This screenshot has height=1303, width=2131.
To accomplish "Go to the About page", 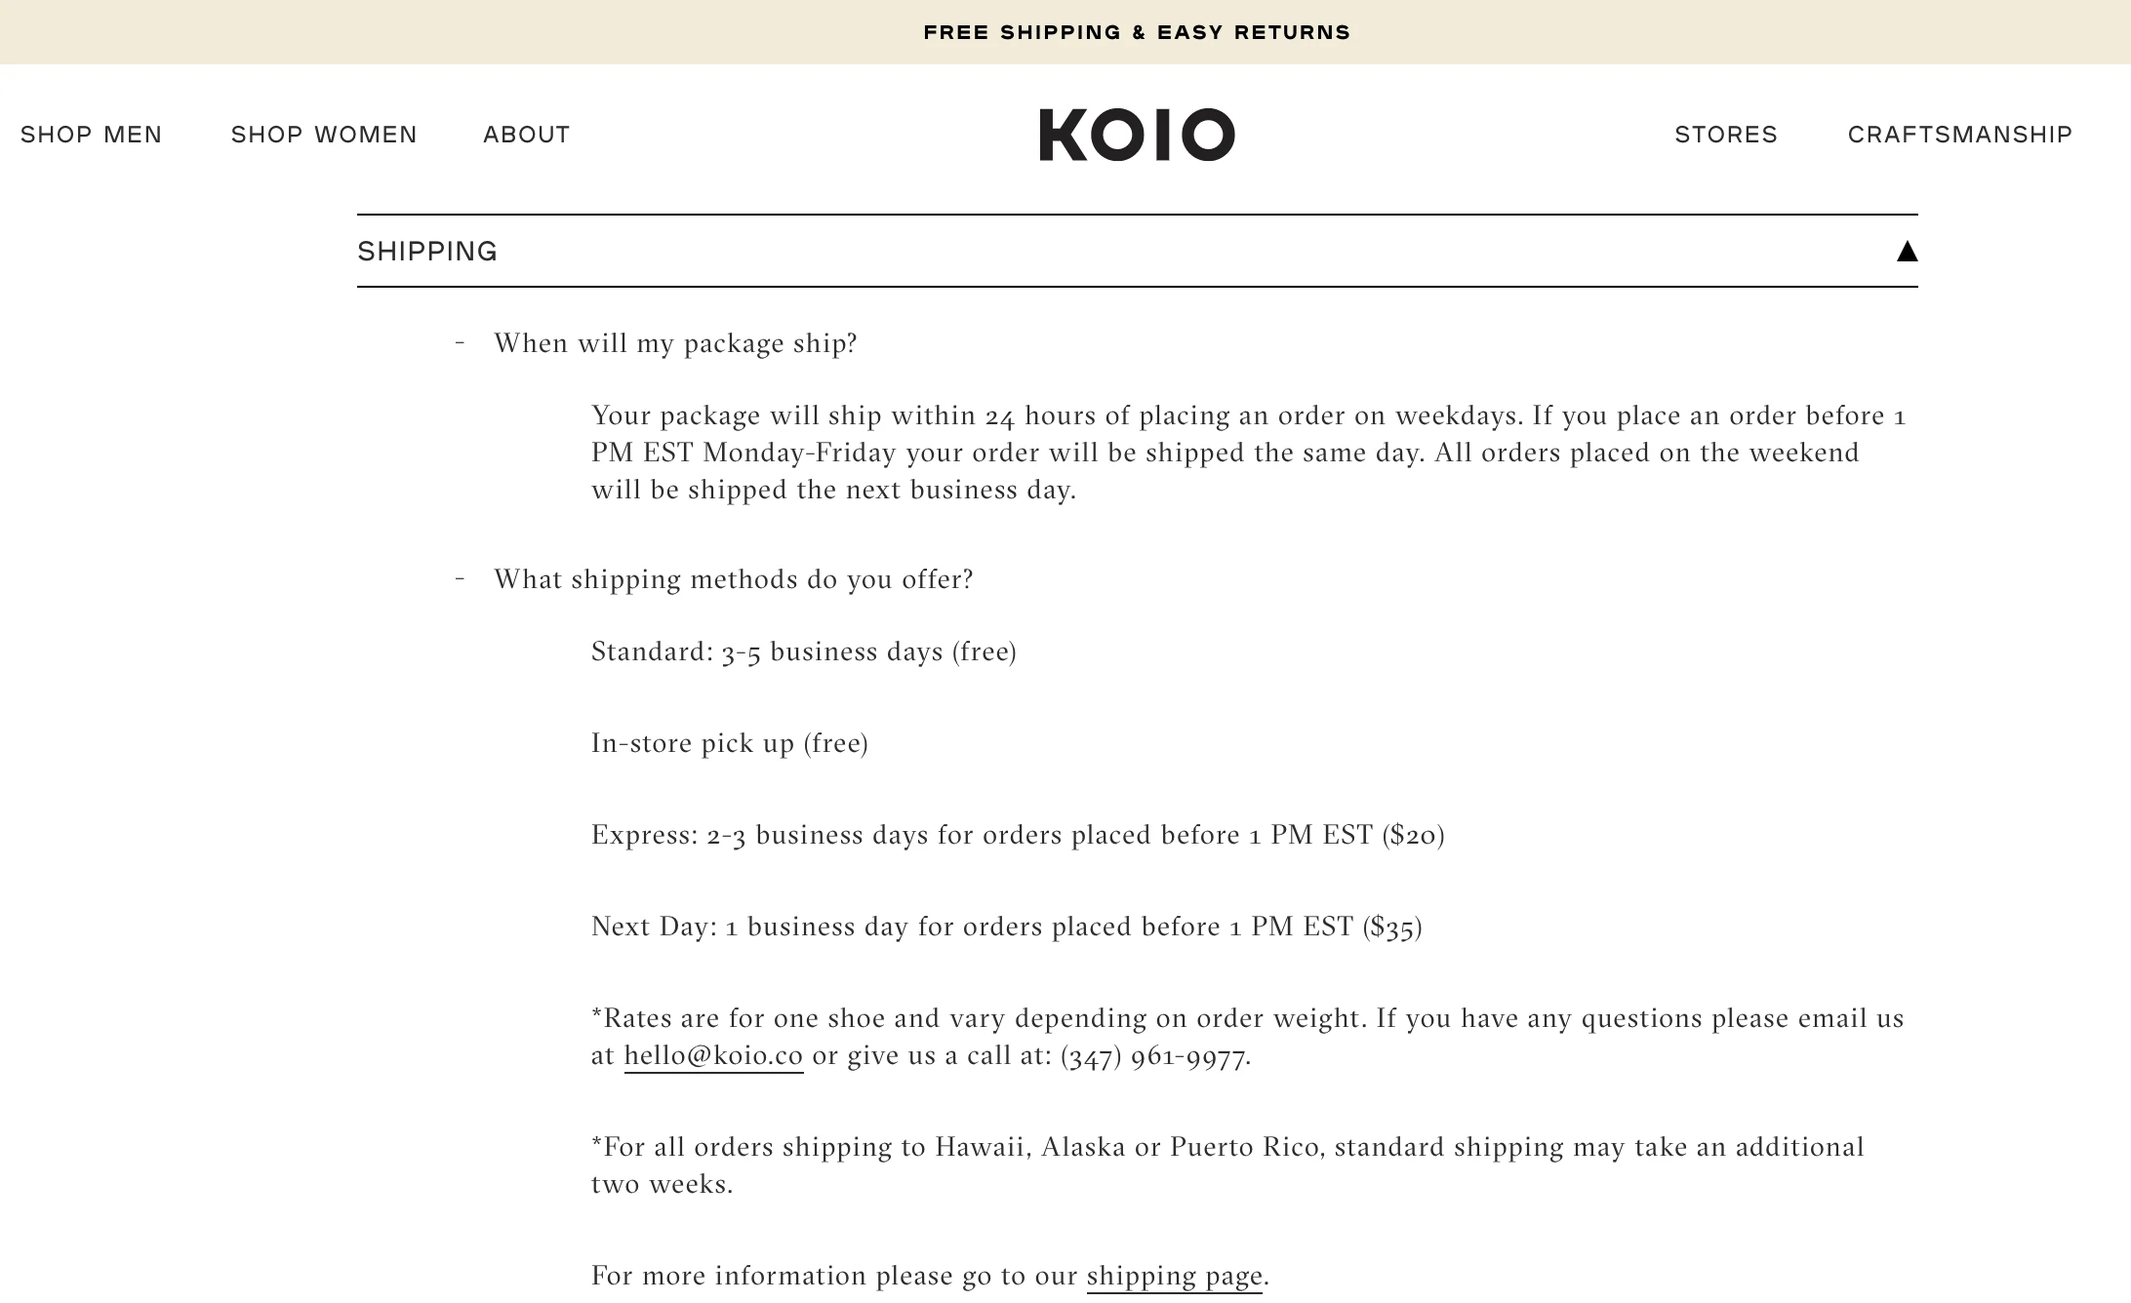I will click(x=527, y=135).
